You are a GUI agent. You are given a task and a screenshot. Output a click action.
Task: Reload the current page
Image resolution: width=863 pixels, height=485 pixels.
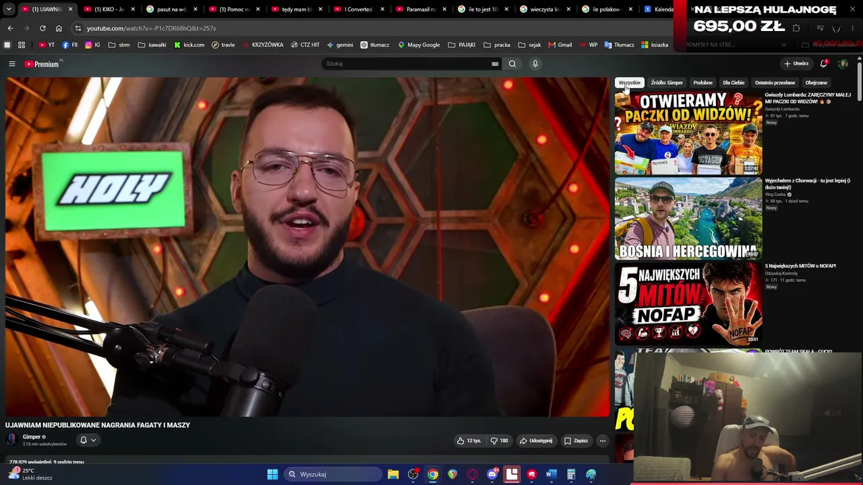point(42,28)
